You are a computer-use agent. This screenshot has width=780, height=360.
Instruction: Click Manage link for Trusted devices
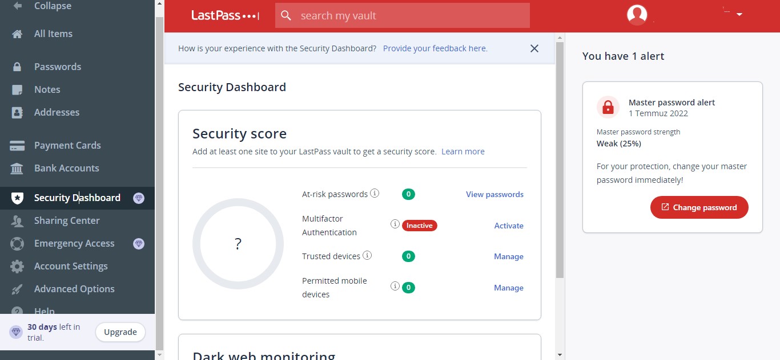click(509, 256)
